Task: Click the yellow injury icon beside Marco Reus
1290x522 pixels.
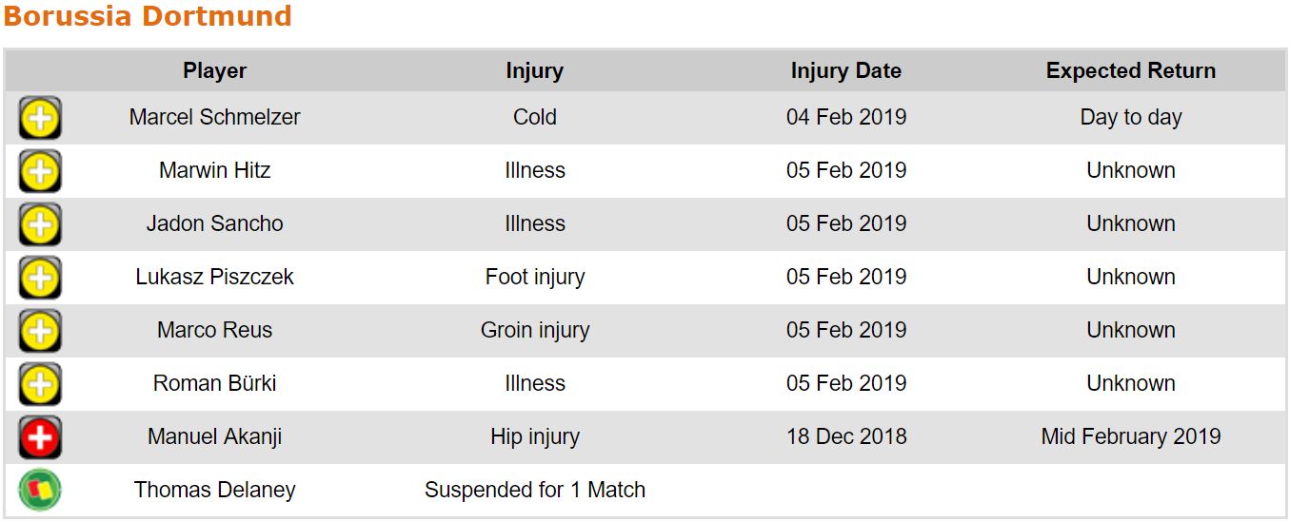Action: [x=40, y=332]
